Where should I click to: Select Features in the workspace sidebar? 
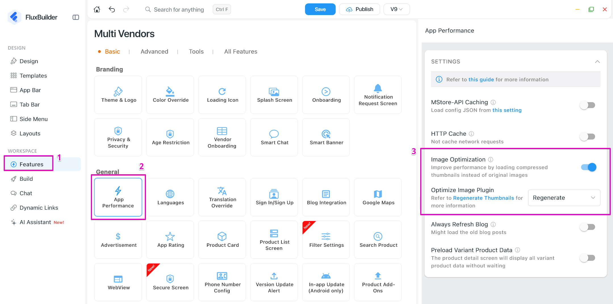coord(43,164)
